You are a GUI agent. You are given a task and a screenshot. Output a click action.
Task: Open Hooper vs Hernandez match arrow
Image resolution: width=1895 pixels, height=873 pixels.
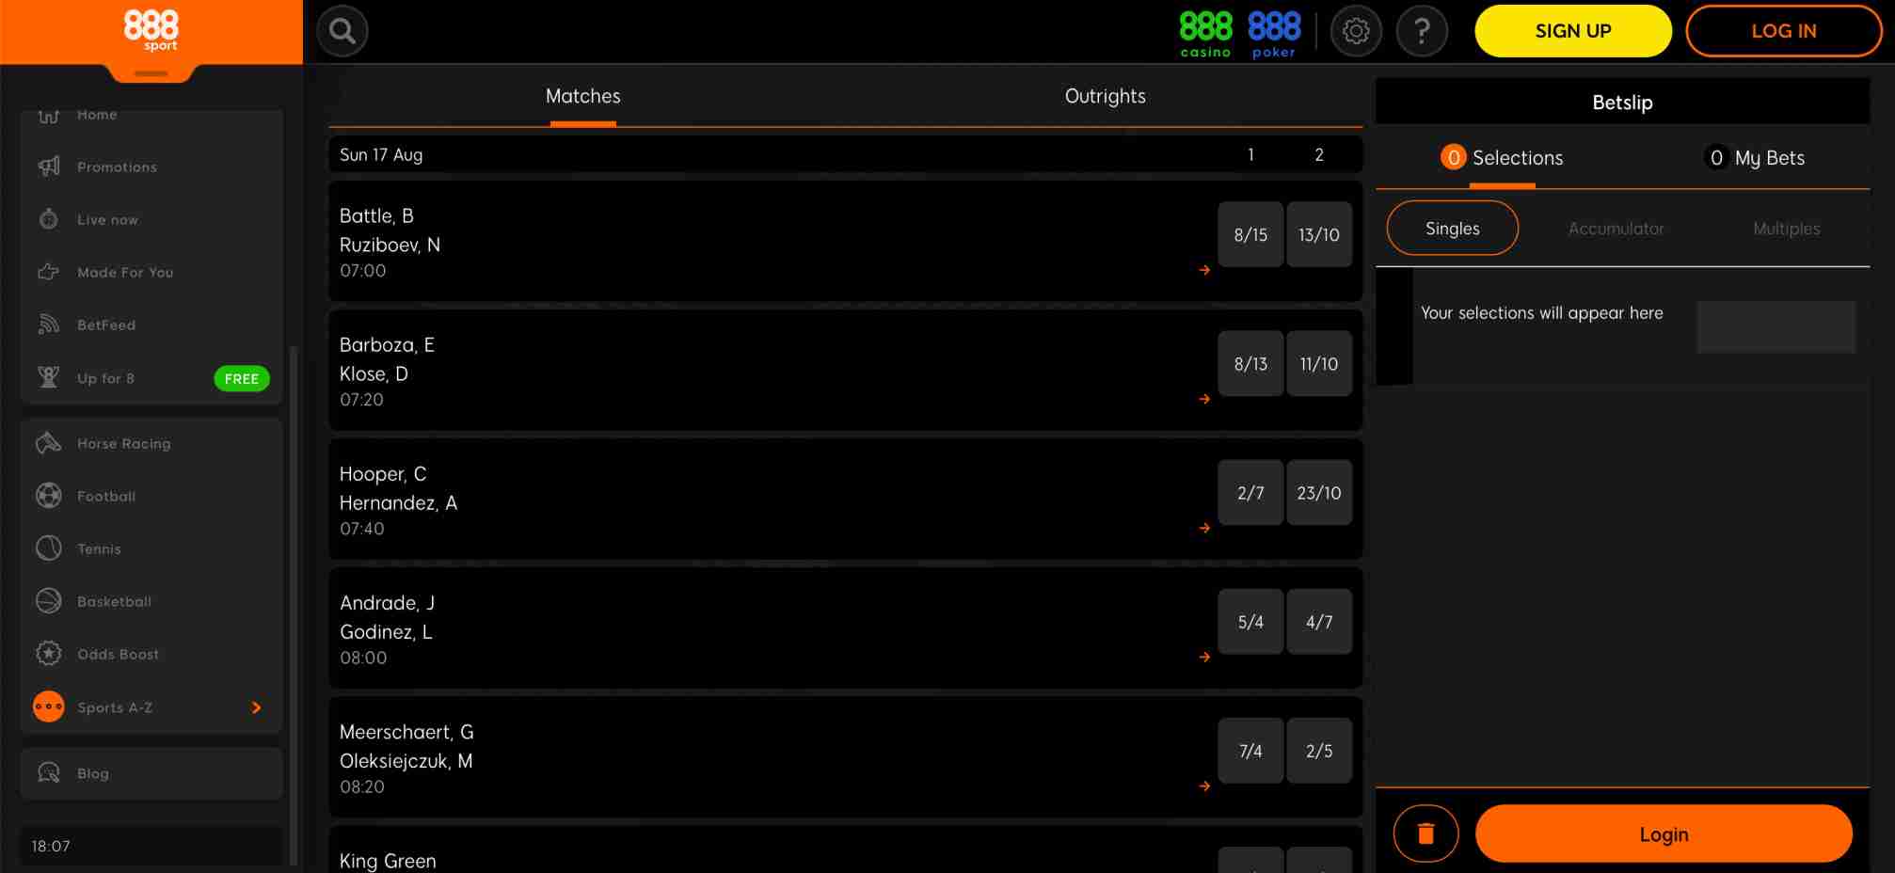[x=1204, y=528]
